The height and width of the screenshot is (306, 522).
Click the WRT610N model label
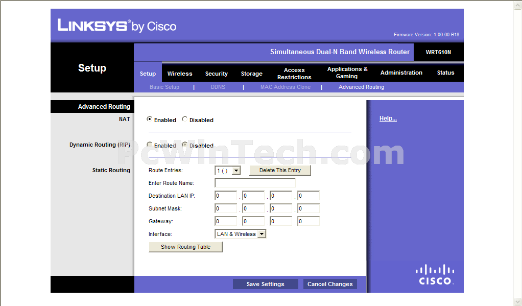coord(438,52)
